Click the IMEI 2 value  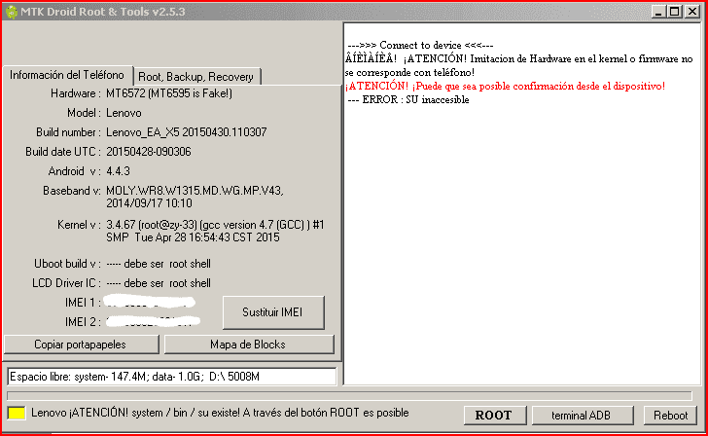(153, 321)
